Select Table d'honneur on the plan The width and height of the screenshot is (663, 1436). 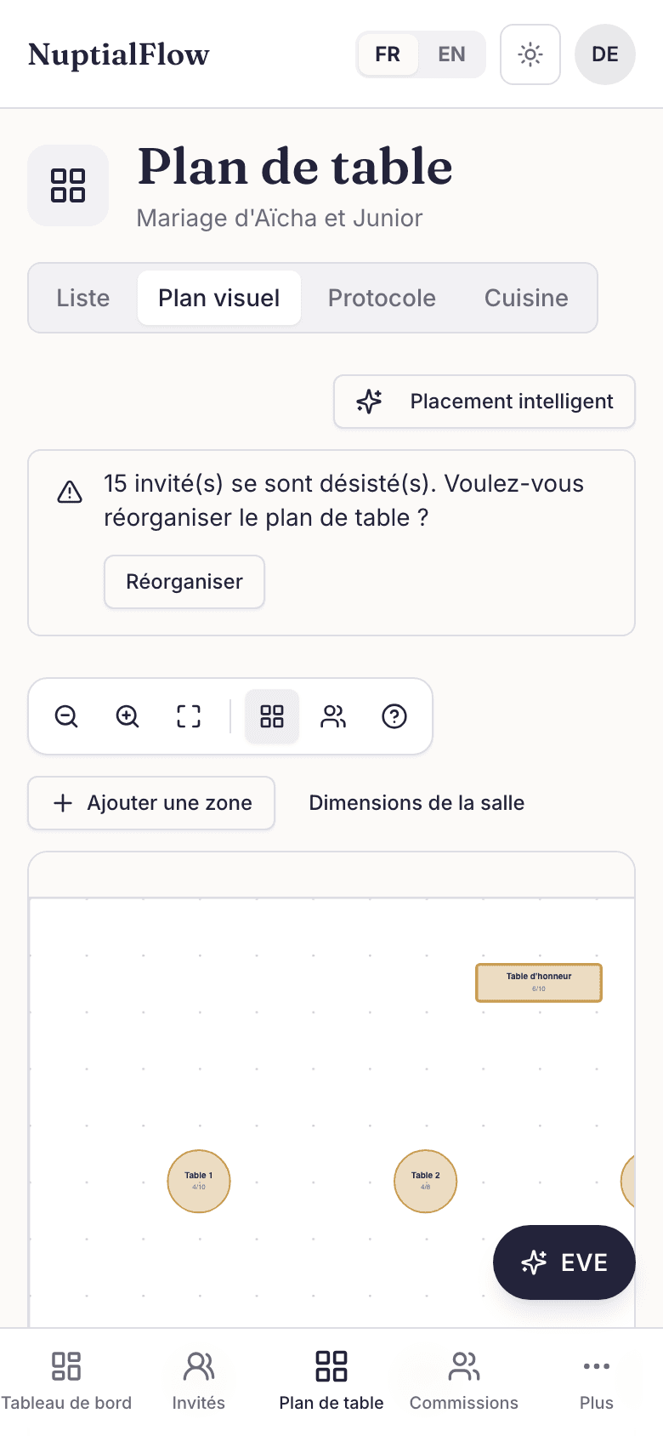(x=539, y=983)
